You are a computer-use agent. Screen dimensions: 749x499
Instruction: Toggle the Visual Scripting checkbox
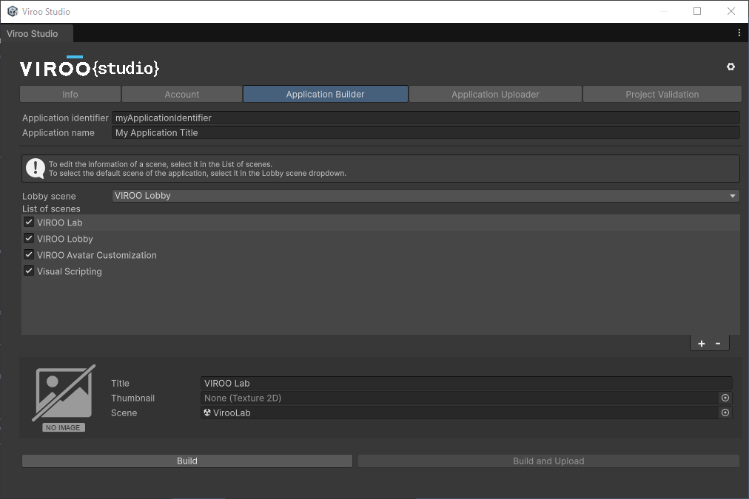click(29, 271)
